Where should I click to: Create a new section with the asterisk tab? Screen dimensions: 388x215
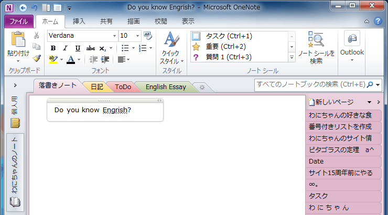click(202, 87)
